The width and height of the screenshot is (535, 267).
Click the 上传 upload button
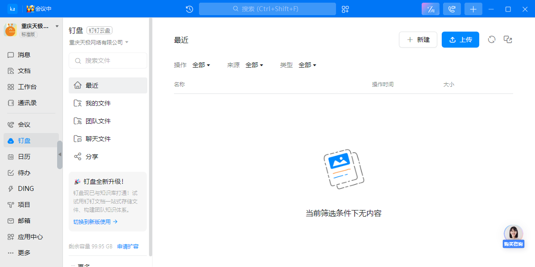pyautogui.click(x=460, y=40)
